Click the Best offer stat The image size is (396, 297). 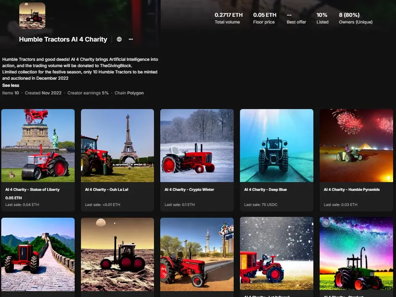(x=296, y=18)
